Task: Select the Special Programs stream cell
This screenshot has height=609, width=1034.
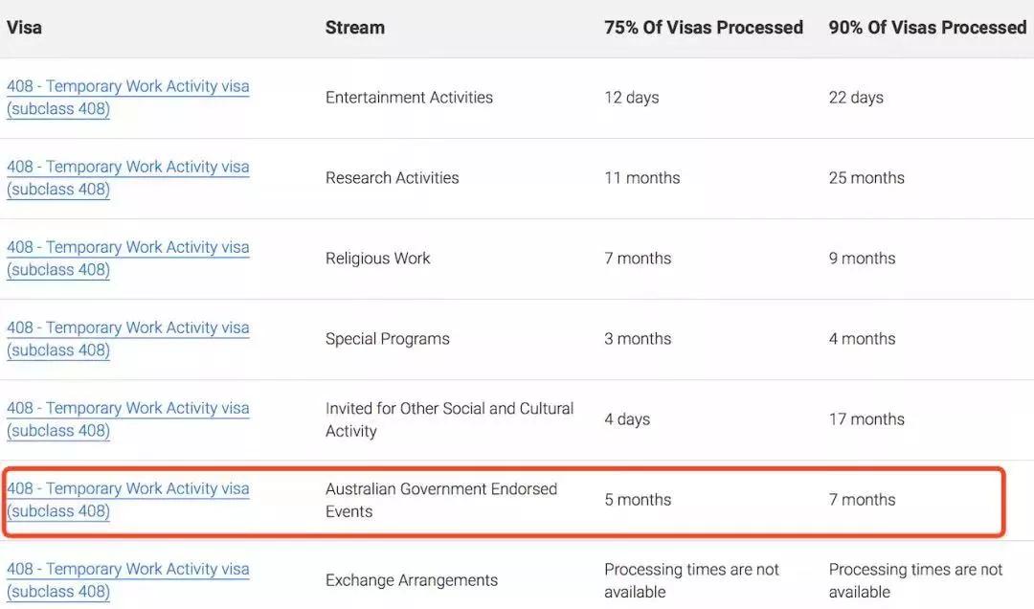Action: 387,339
